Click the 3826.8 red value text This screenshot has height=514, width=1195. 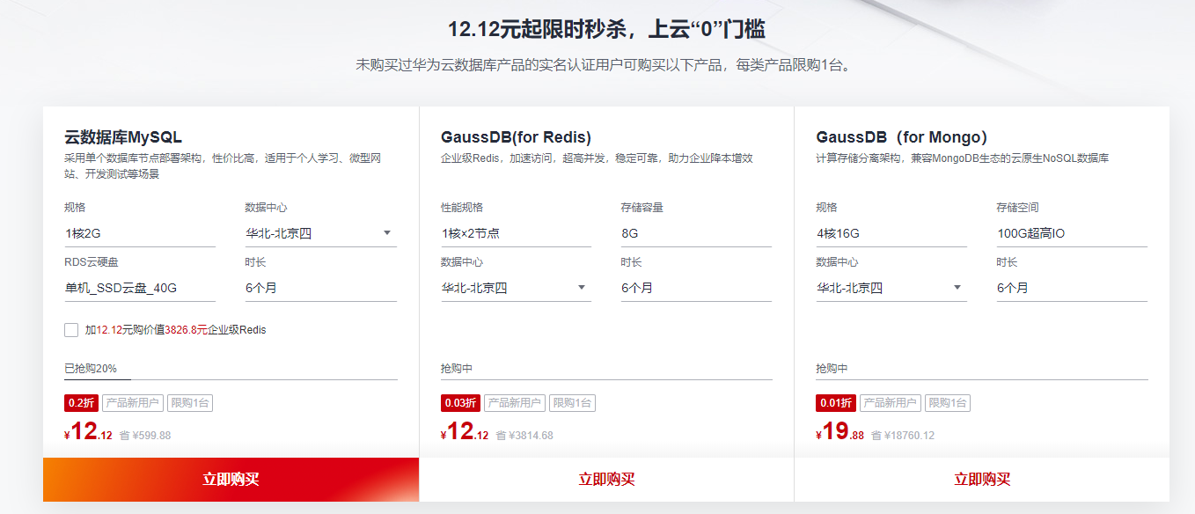180,330
